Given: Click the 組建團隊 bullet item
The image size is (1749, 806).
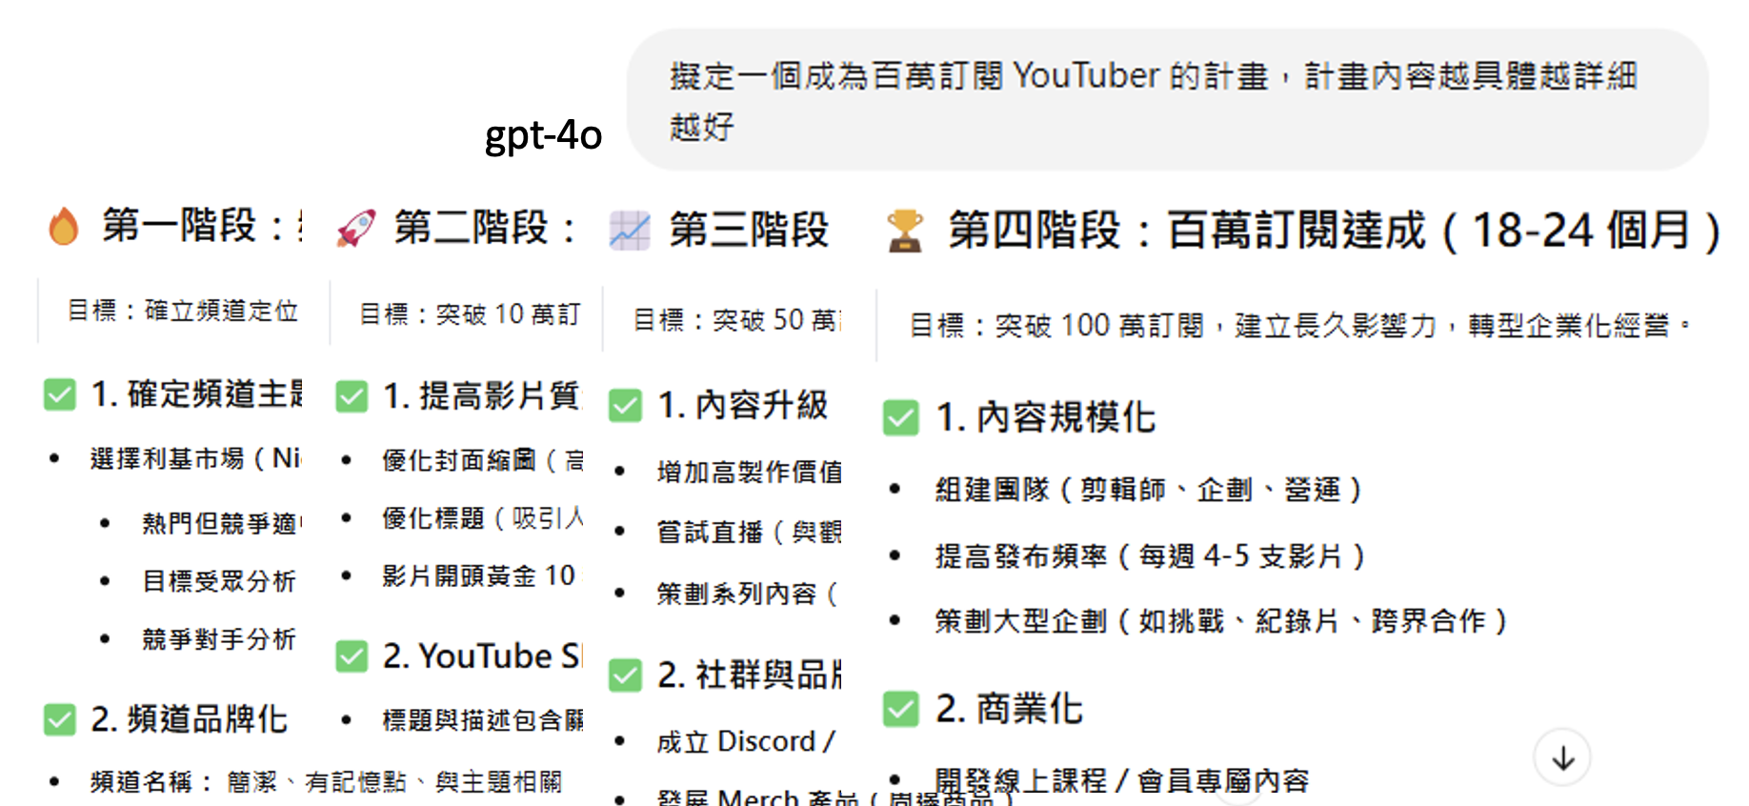Looking at the screenshot, I should 1148,490.
